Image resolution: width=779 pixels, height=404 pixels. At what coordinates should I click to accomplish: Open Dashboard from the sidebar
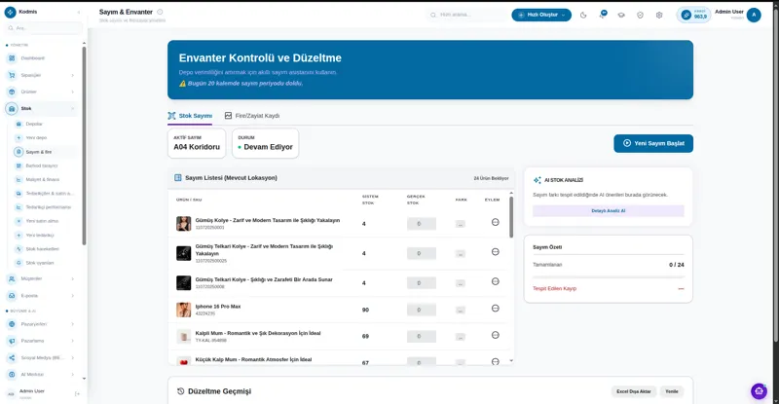(32, 58)
